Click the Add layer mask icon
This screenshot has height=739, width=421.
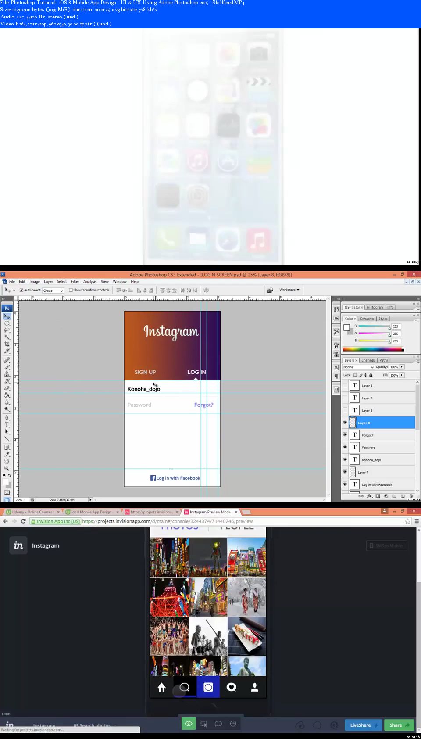click(x=378, y=496)
